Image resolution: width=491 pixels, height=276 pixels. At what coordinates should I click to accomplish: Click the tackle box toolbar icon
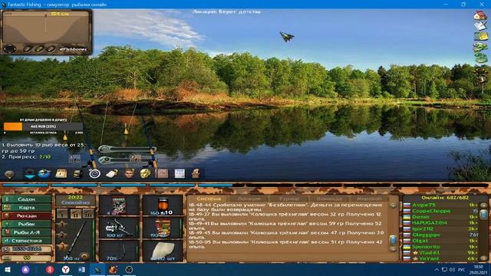point(77,174)
